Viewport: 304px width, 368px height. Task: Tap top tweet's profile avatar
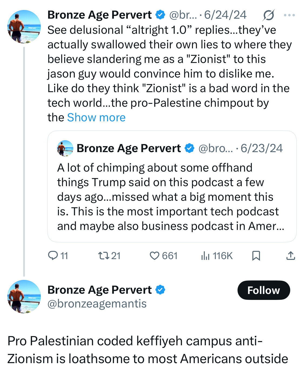[24, 27]
